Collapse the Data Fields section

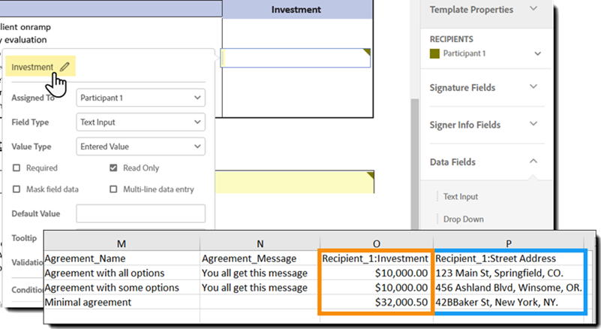click(x=533, y=161)
